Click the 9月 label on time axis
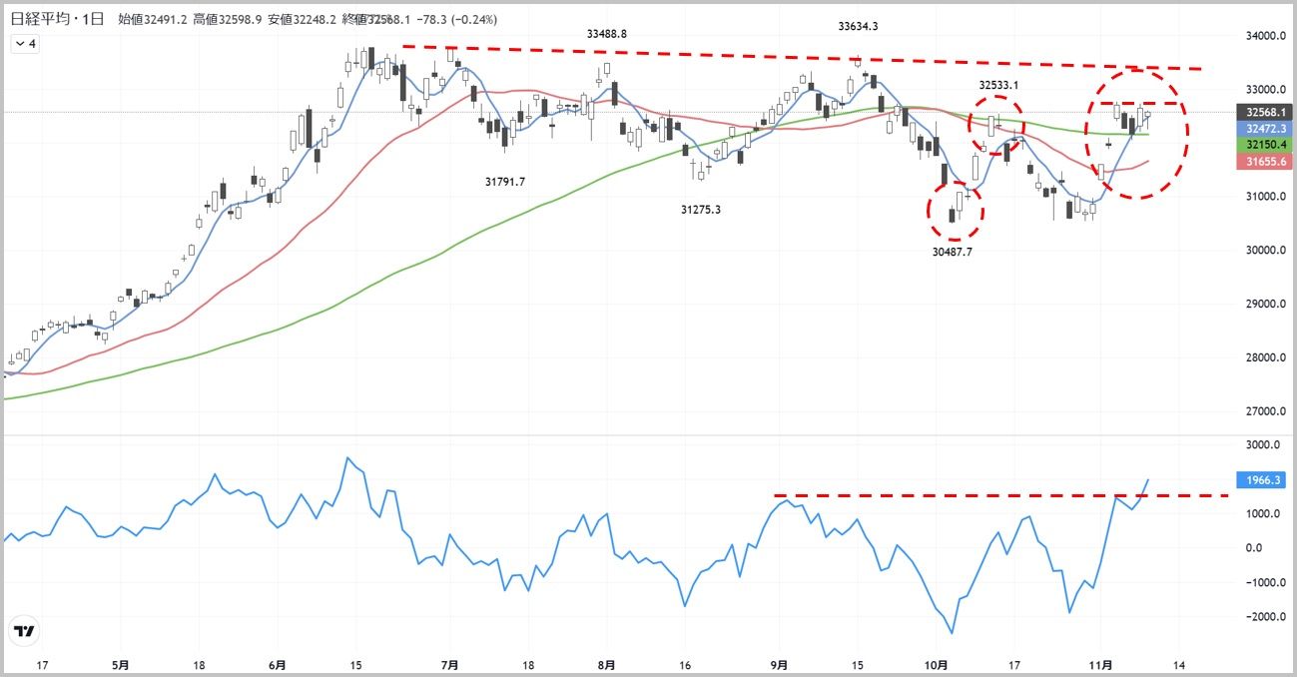Viewport: 1297px width, 677px height. 780,665
